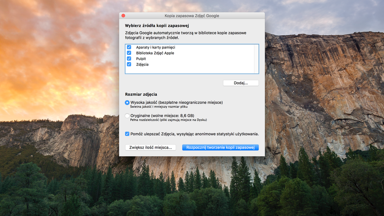Click the Wybierz źródła kopii zapasowej heading
Screen dimensions: 384x216
157,26
